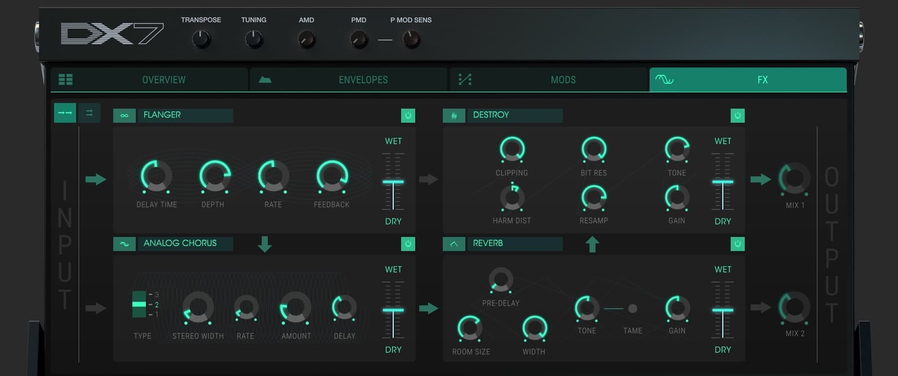Toggle the Reverb power button
This screenshot has width=898, height=376.
(737, 244)
